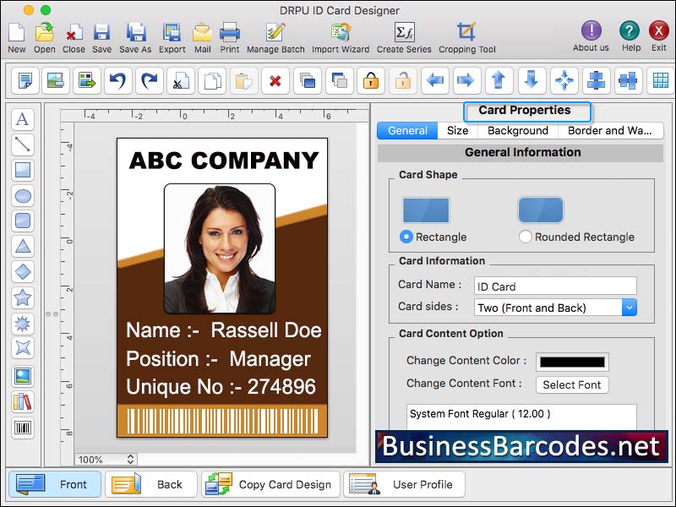Viewport: 676px width, 507px height.
Task: Pick the Barcode insertion tool
Action: pyautogui.click(x=22, y=428)
